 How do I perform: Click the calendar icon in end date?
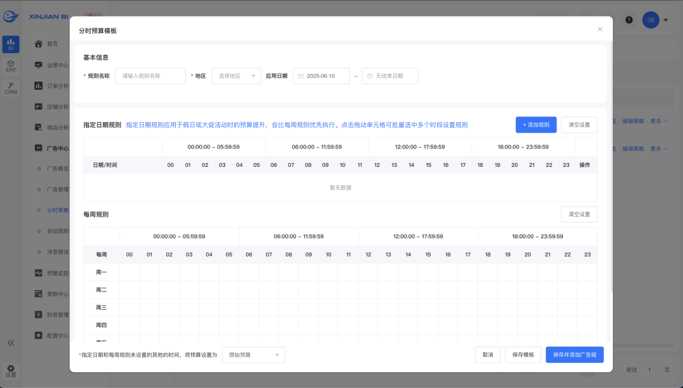tap(369, 76)
